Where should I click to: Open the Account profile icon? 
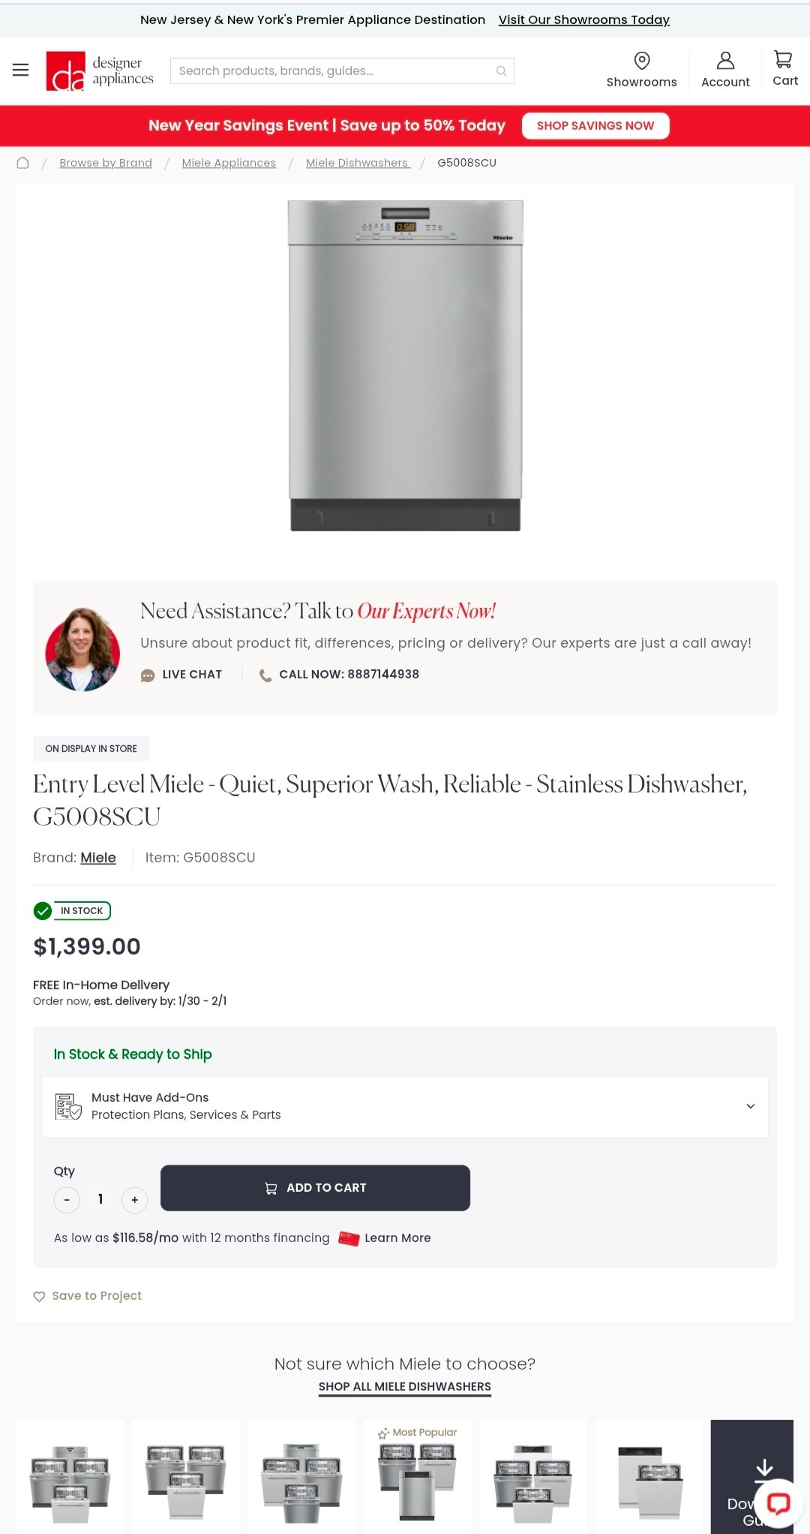725,61
